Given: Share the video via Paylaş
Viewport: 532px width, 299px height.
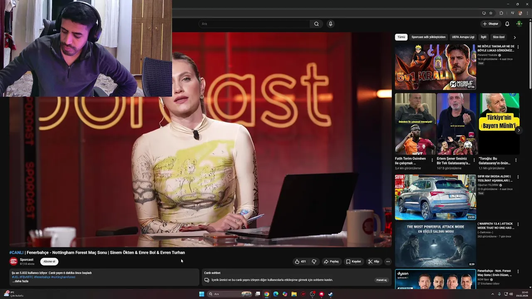Looking at the screenshot, I should 331,262.
